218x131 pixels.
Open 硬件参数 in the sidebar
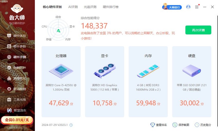click(17, 46)
